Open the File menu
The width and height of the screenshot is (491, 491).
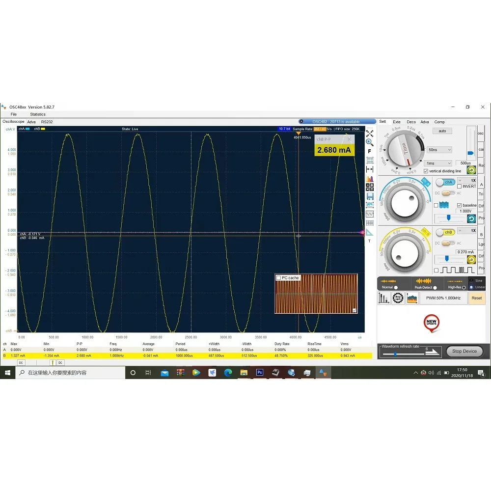click(x=13, y=114)
